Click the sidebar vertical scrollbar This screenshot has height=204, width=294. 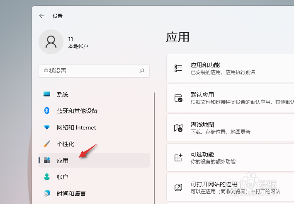(x=154, y=148)
